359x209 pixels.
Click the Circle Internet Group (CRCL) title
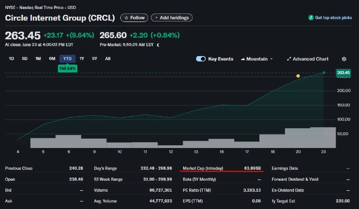click(60, 18)
